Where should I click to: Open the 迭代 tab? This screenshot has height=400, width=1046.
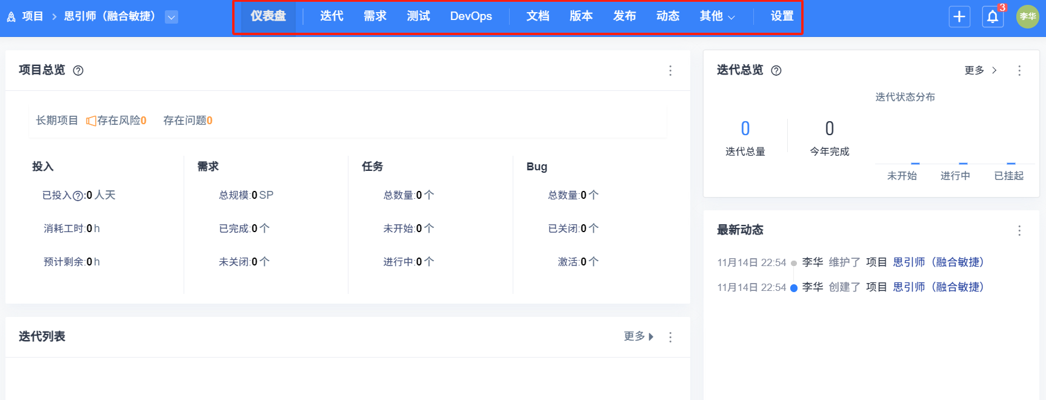point(331,16)
